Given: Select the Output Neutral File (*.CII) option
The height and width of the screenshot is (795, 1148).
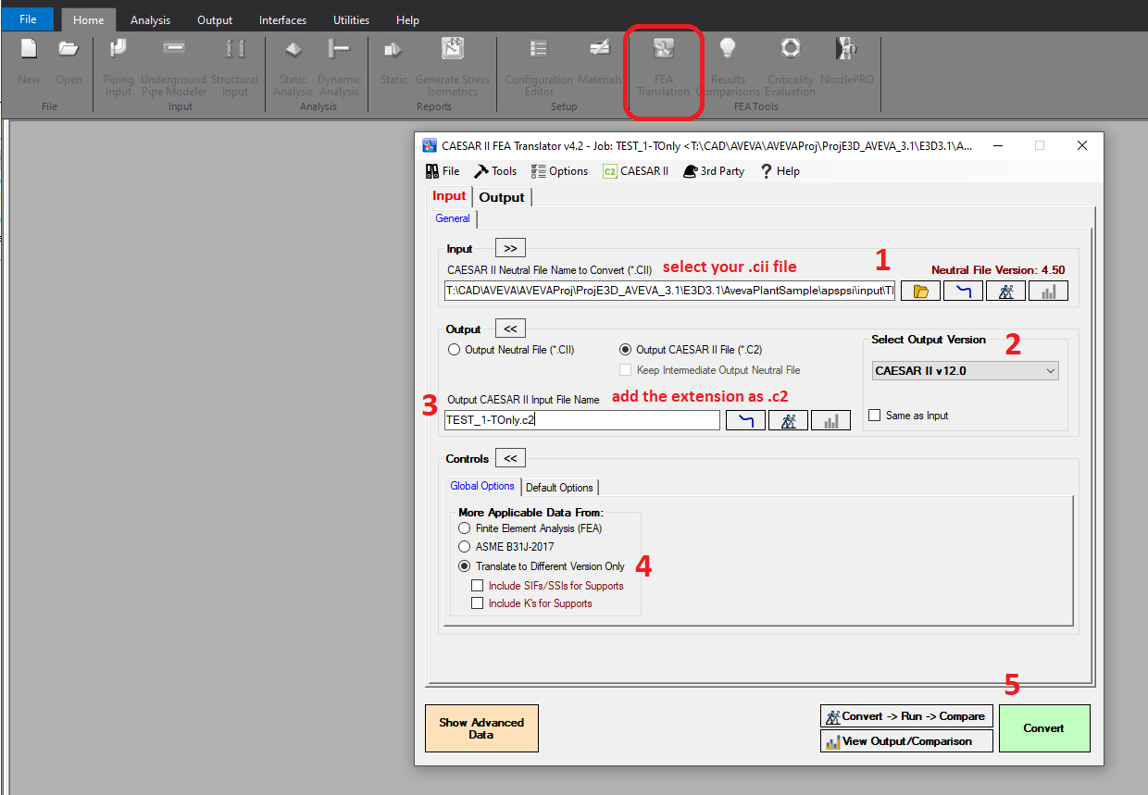Looking at the screenshot, I should 511,350.
